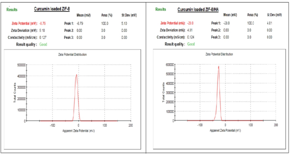This screenshot has width=290, height=154.
Task: Click the red Zeta Potential value -8.79
Action: tap(42, 23)
